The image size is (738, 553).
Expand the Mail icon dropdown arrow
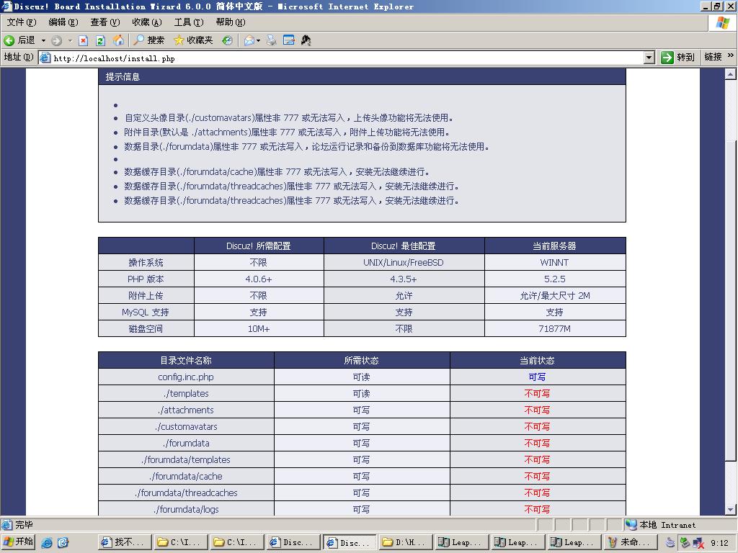(259, 41)
